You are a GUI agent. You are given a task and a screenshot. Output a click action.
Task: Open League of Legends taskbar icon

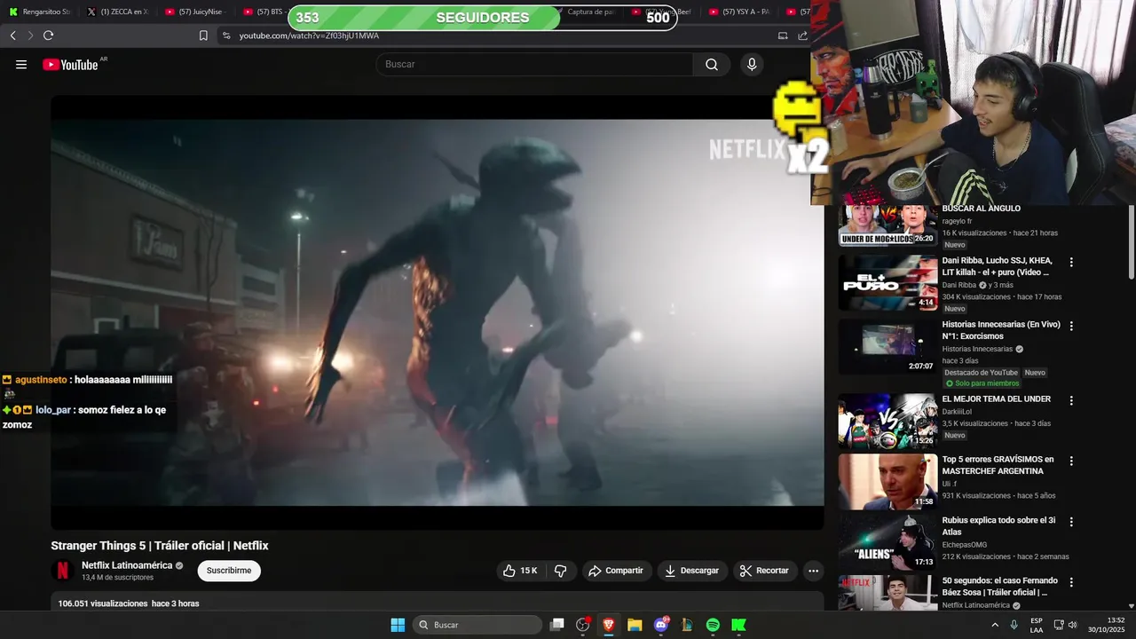click(687, 625)
